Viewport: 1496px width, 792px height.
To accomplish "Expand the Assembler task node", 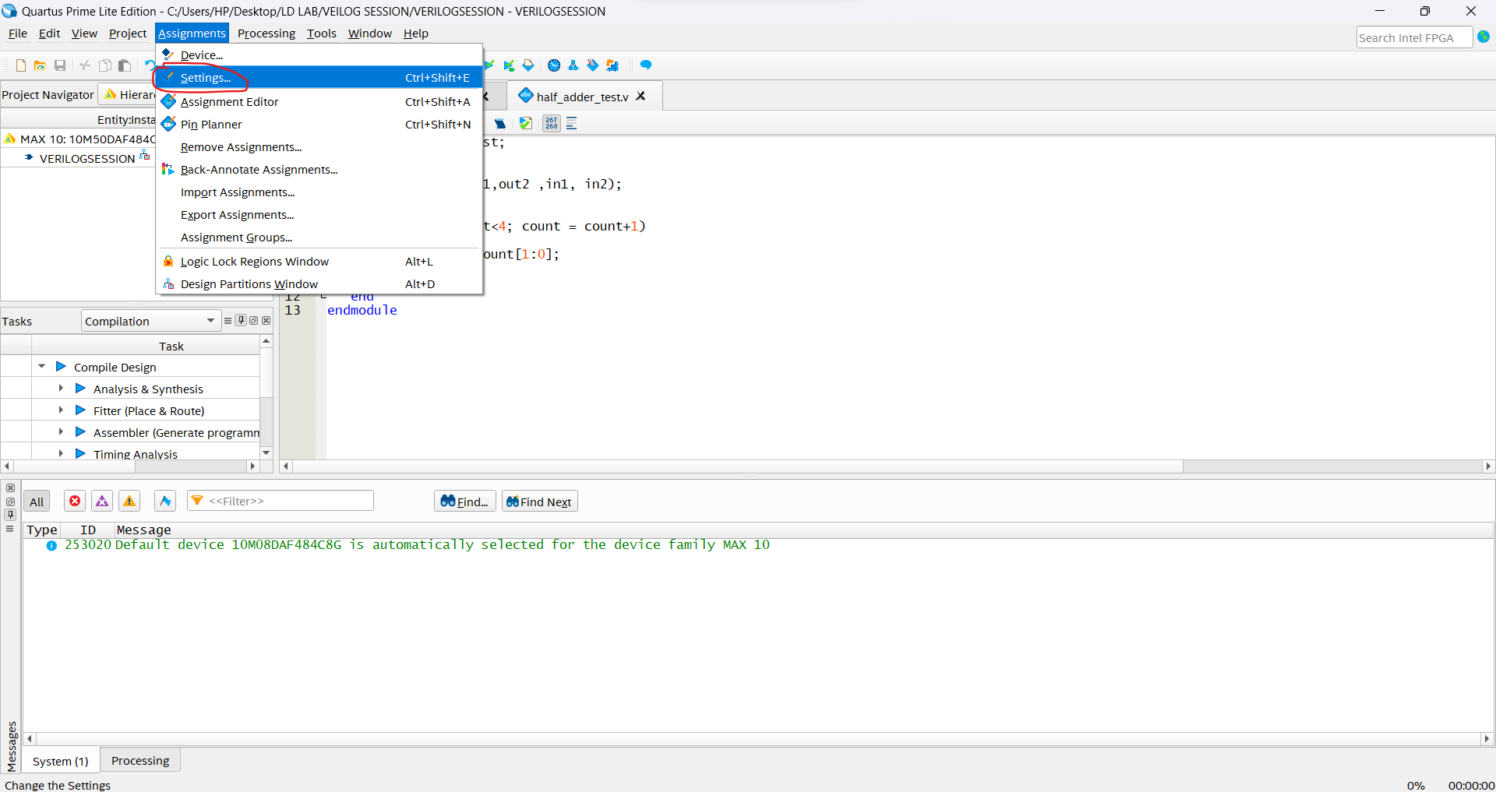I will (61, 431).
